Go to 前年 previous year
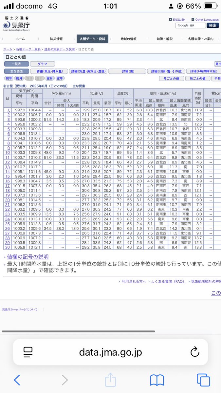This screenshot has width=221, height=393. click(9, 78)
